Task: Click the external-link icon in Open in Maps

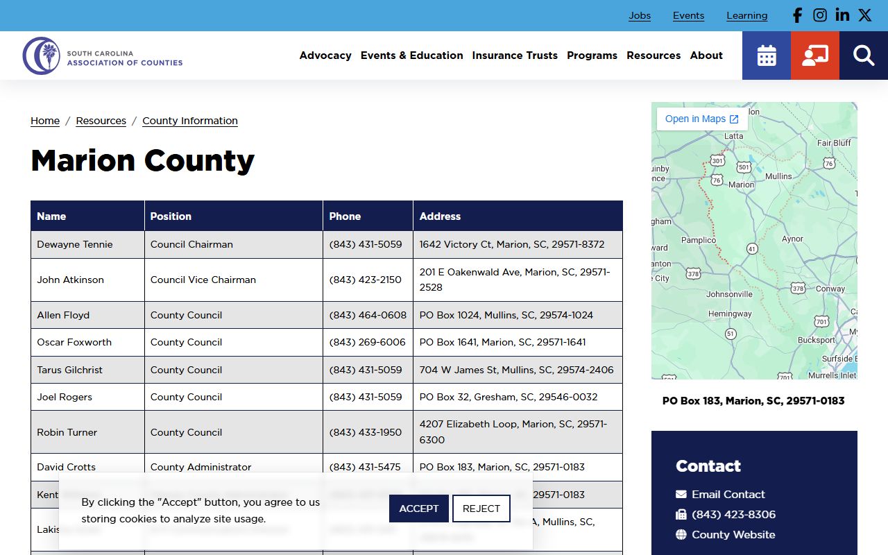Action: coord(734,119)
